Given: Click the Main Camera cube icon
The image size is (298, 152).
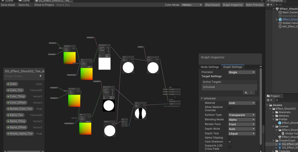Looking at the screenshot, I should (x=280, y=12).
